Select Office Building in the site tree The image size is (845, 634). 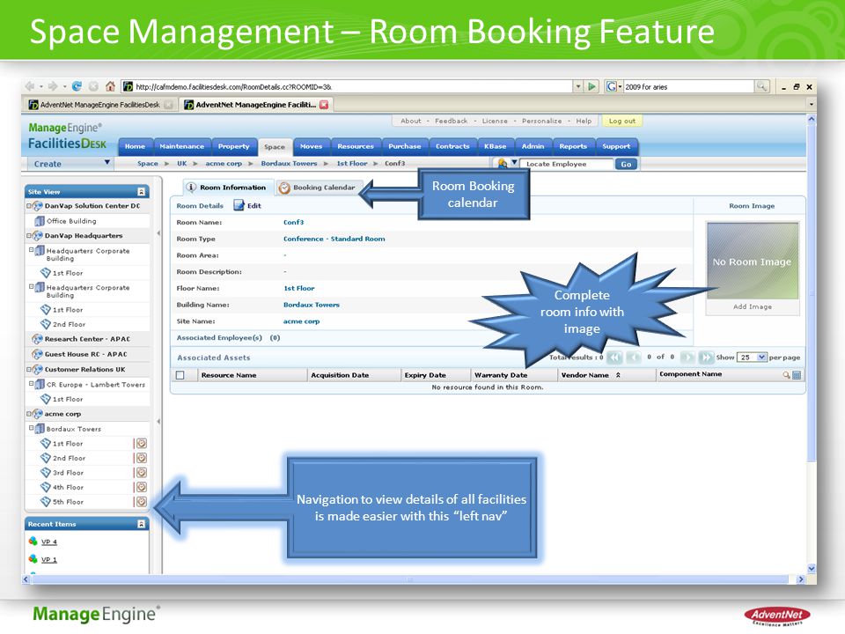click(71, 221)
